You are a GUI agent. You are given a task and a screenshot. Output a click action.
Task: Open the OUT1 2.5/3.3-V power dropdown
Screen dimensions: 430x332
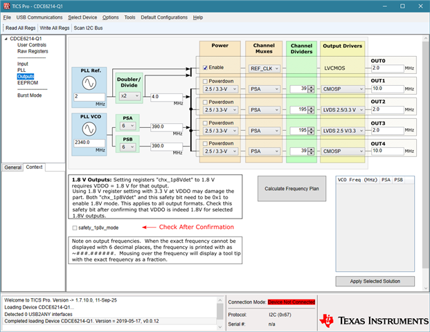click(220, 89)
